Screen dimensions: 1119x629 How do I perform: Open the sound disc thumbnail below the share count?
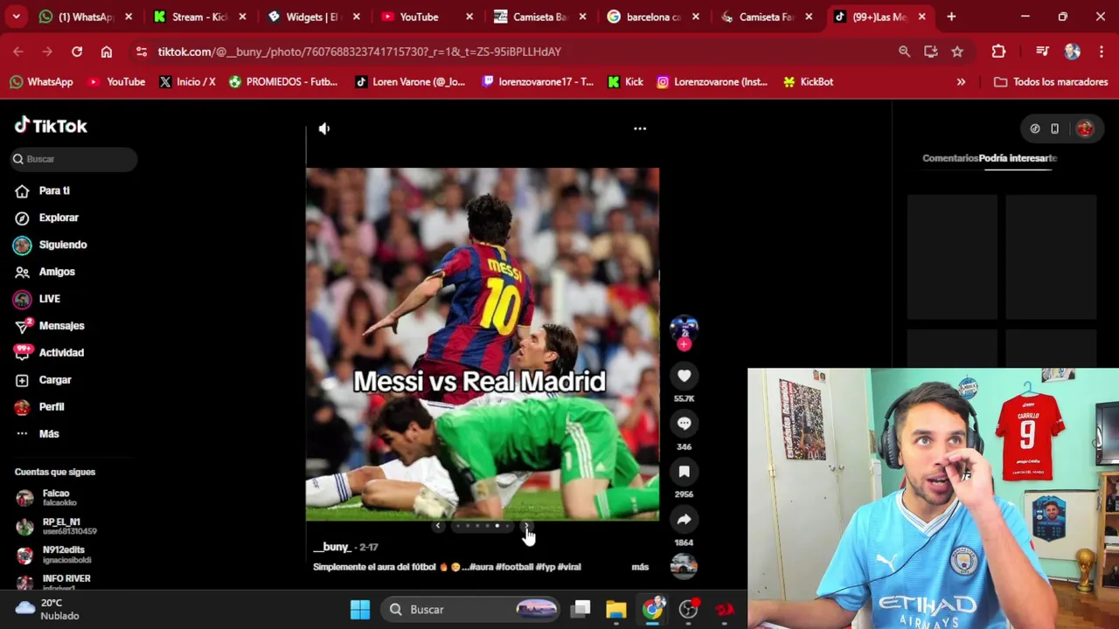coord(684,566)
